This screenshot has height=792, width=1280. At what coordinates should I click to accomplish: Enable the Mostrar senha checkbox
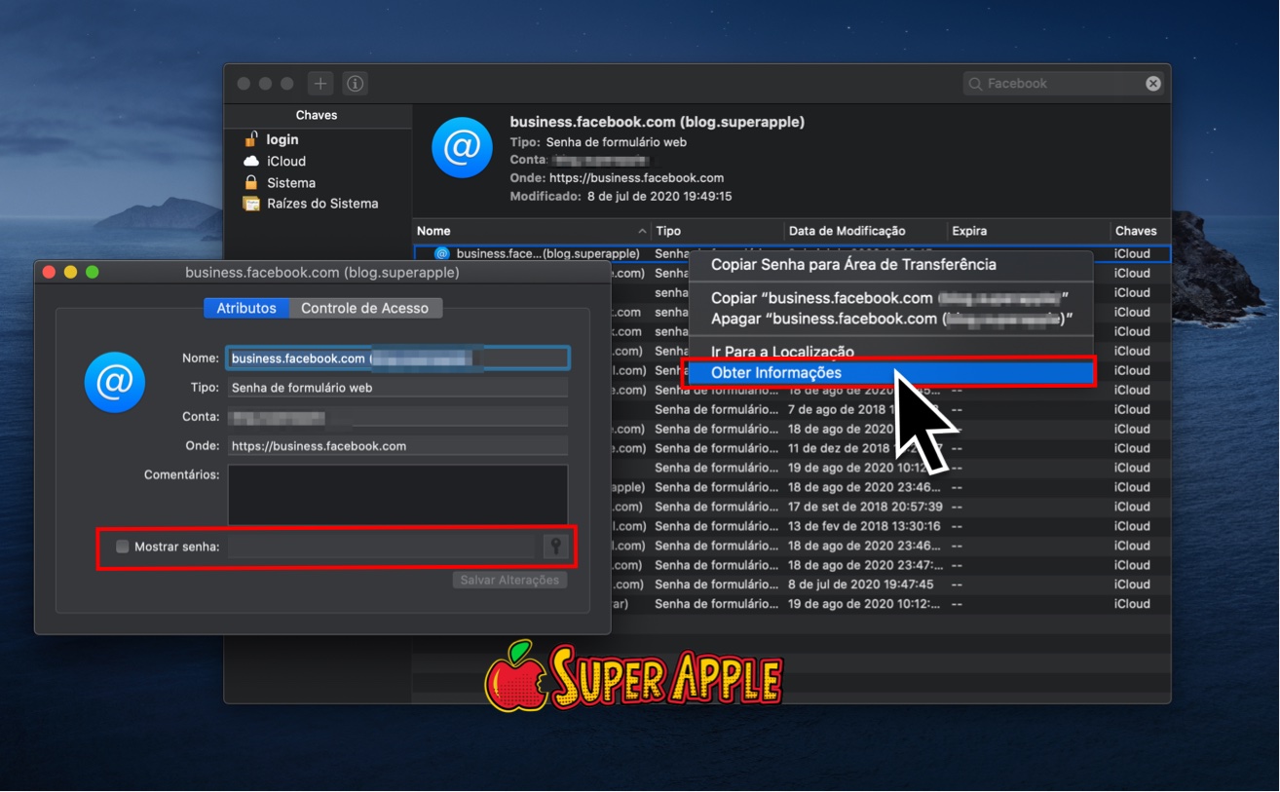pyautogui.click(x=123, y=547)
